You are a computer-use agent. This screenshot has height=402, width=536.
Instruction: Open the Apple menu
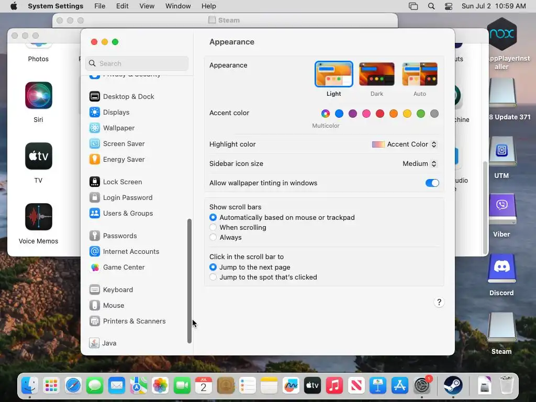[x=14, y=6]
